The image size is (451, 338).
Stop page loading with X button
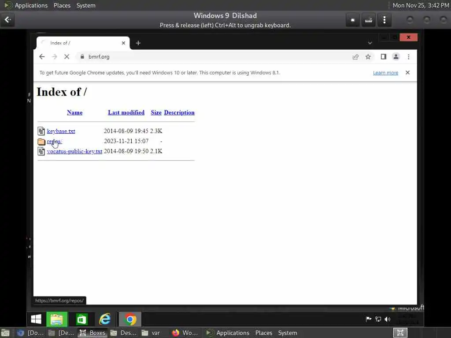(67, 57)
